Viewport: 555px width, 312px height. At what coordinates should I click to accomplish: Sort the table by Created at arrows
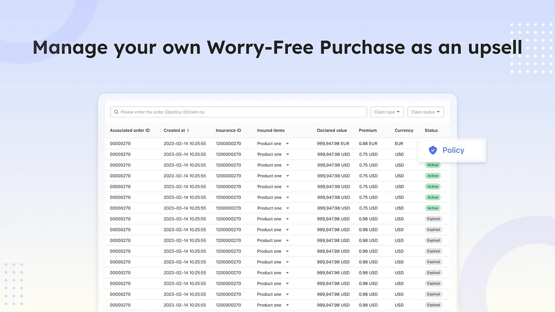coord(188,130)
